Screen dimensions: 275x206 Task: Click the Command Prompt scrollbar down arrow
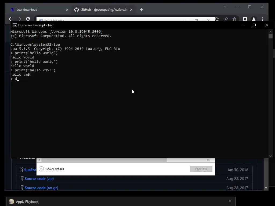tap(270, 156)
